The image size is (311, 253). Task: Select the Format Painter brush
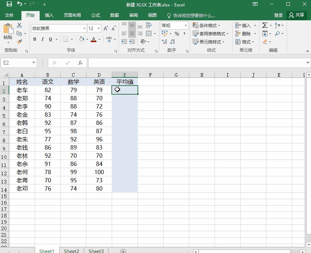pos(19,42)
